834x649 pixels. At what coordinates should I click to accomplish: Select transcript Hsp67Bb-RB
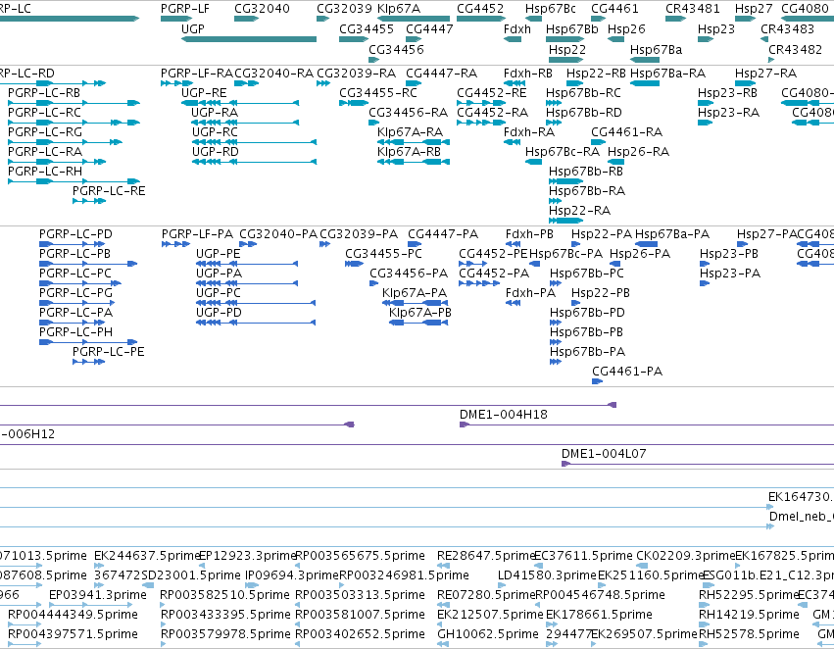(565, 181)
